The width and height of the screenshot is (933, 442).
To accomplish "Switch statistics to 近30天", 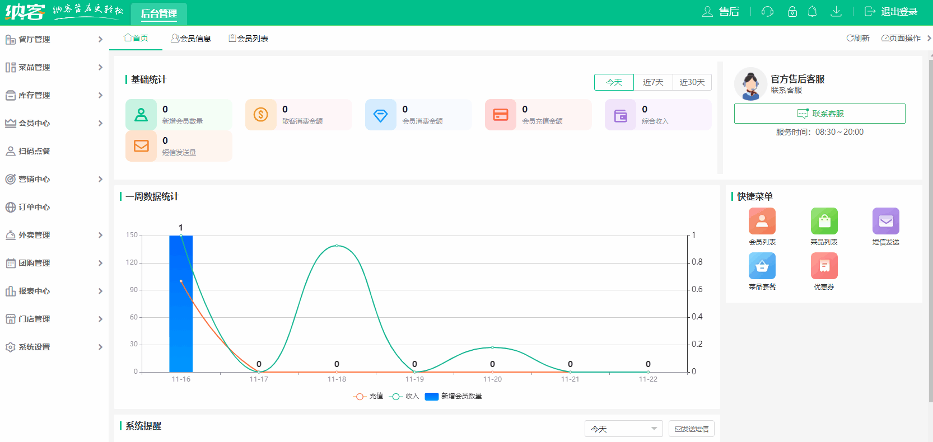I will [692, 82].
